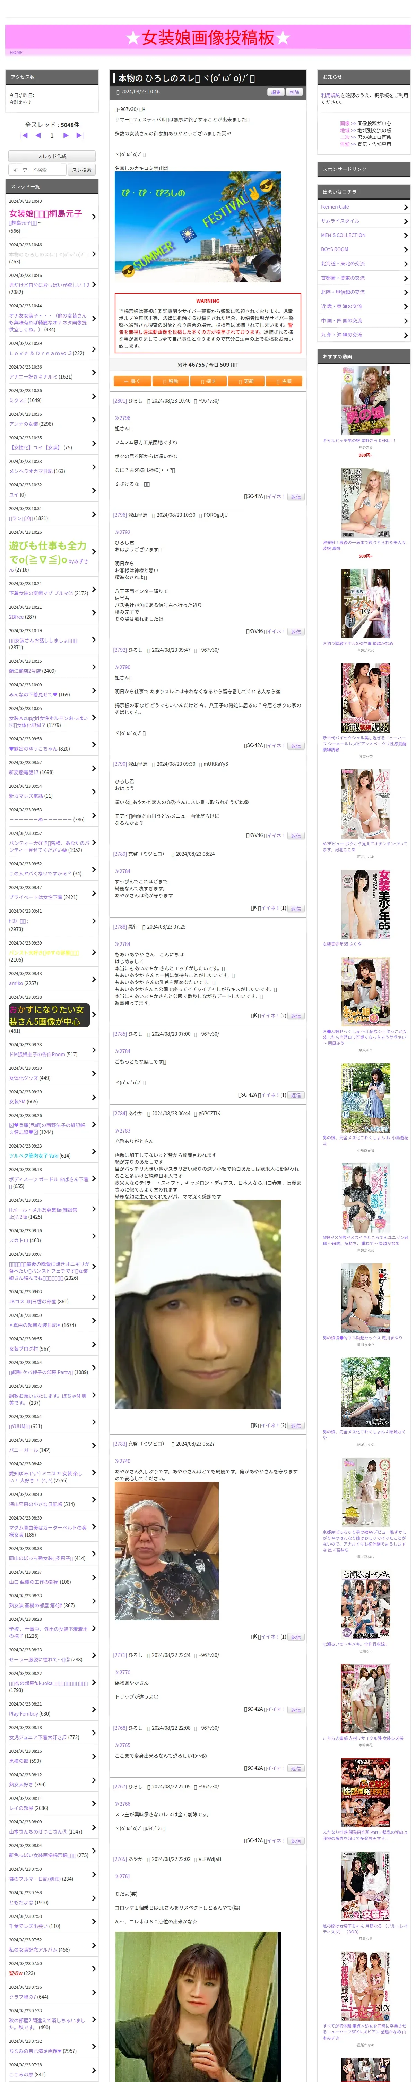
Task: Open 中国・四国の交流 region entry
Action: [x=364, y=320]
